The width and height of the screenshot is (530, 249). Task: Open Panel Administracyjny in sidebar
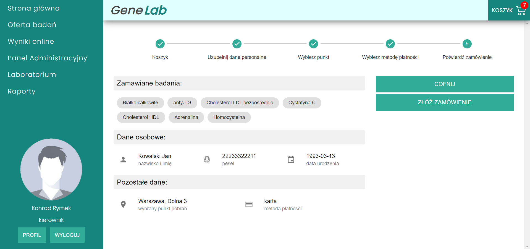(47, 58)
